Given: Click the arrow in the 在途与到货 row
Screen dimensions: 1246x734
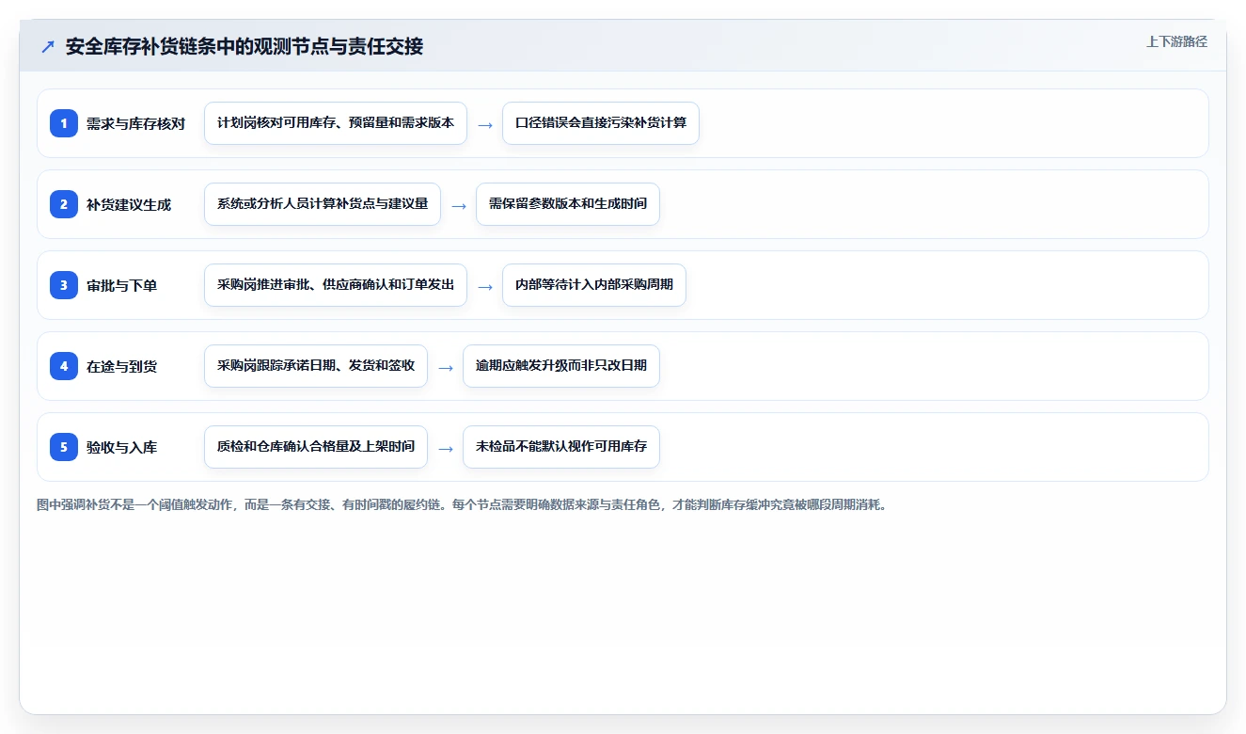Looking at the screenshot, I should click(446, 367).
